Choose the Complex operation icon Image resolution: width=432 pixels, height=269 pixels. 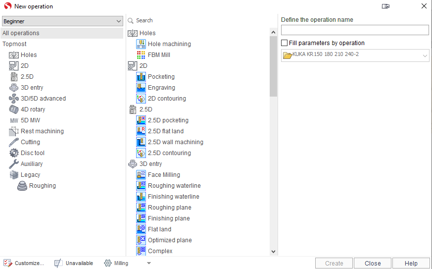(141, 251)
